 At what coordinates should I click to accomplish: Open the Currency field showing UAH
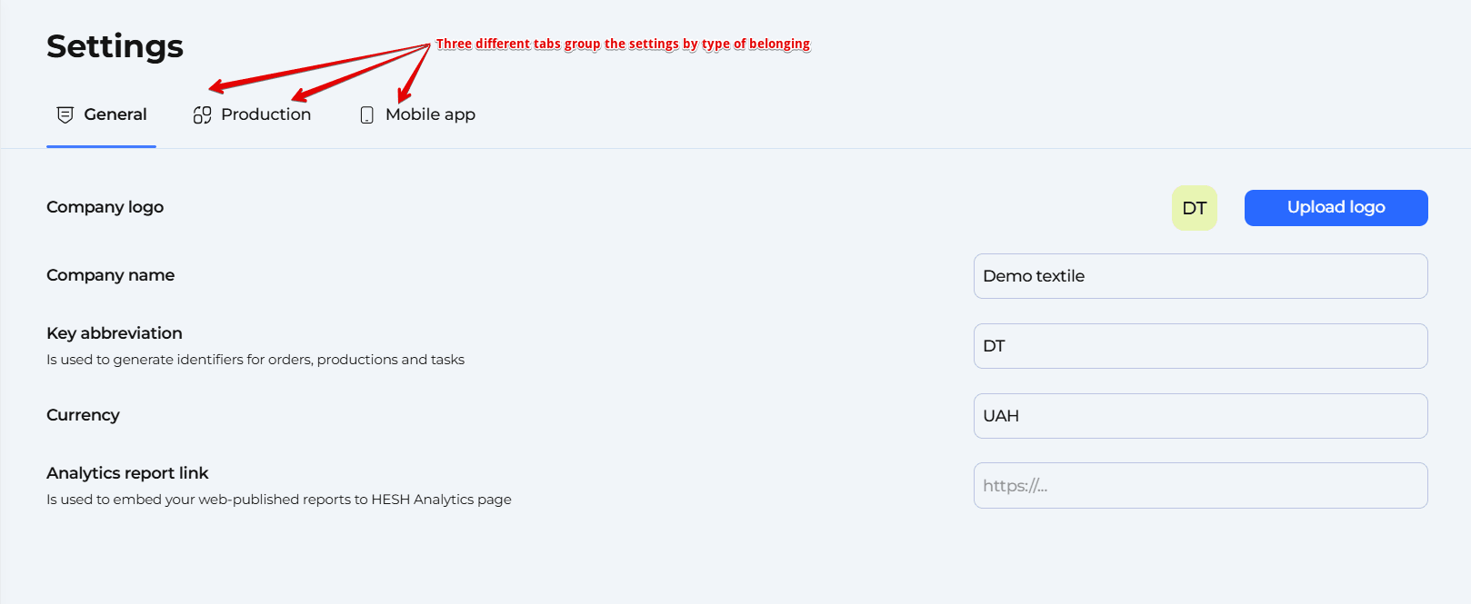point(1200,416)
